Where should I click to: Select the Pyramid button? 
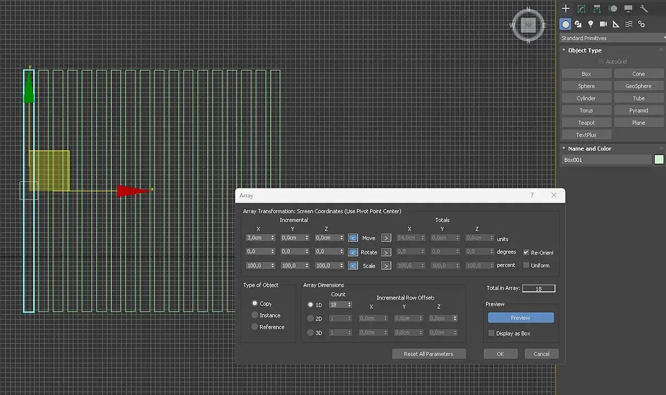click(638, 111)
